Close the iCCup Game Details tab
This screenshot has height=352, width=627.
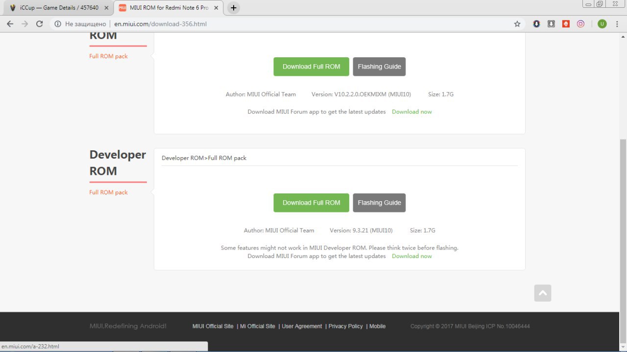pos(106,8)
